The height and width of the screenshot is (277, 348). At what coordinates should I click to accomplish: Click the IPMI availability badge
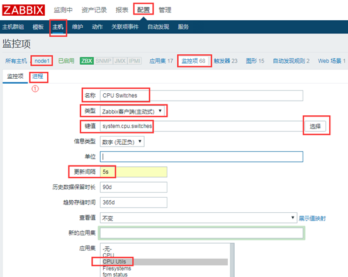135,61
